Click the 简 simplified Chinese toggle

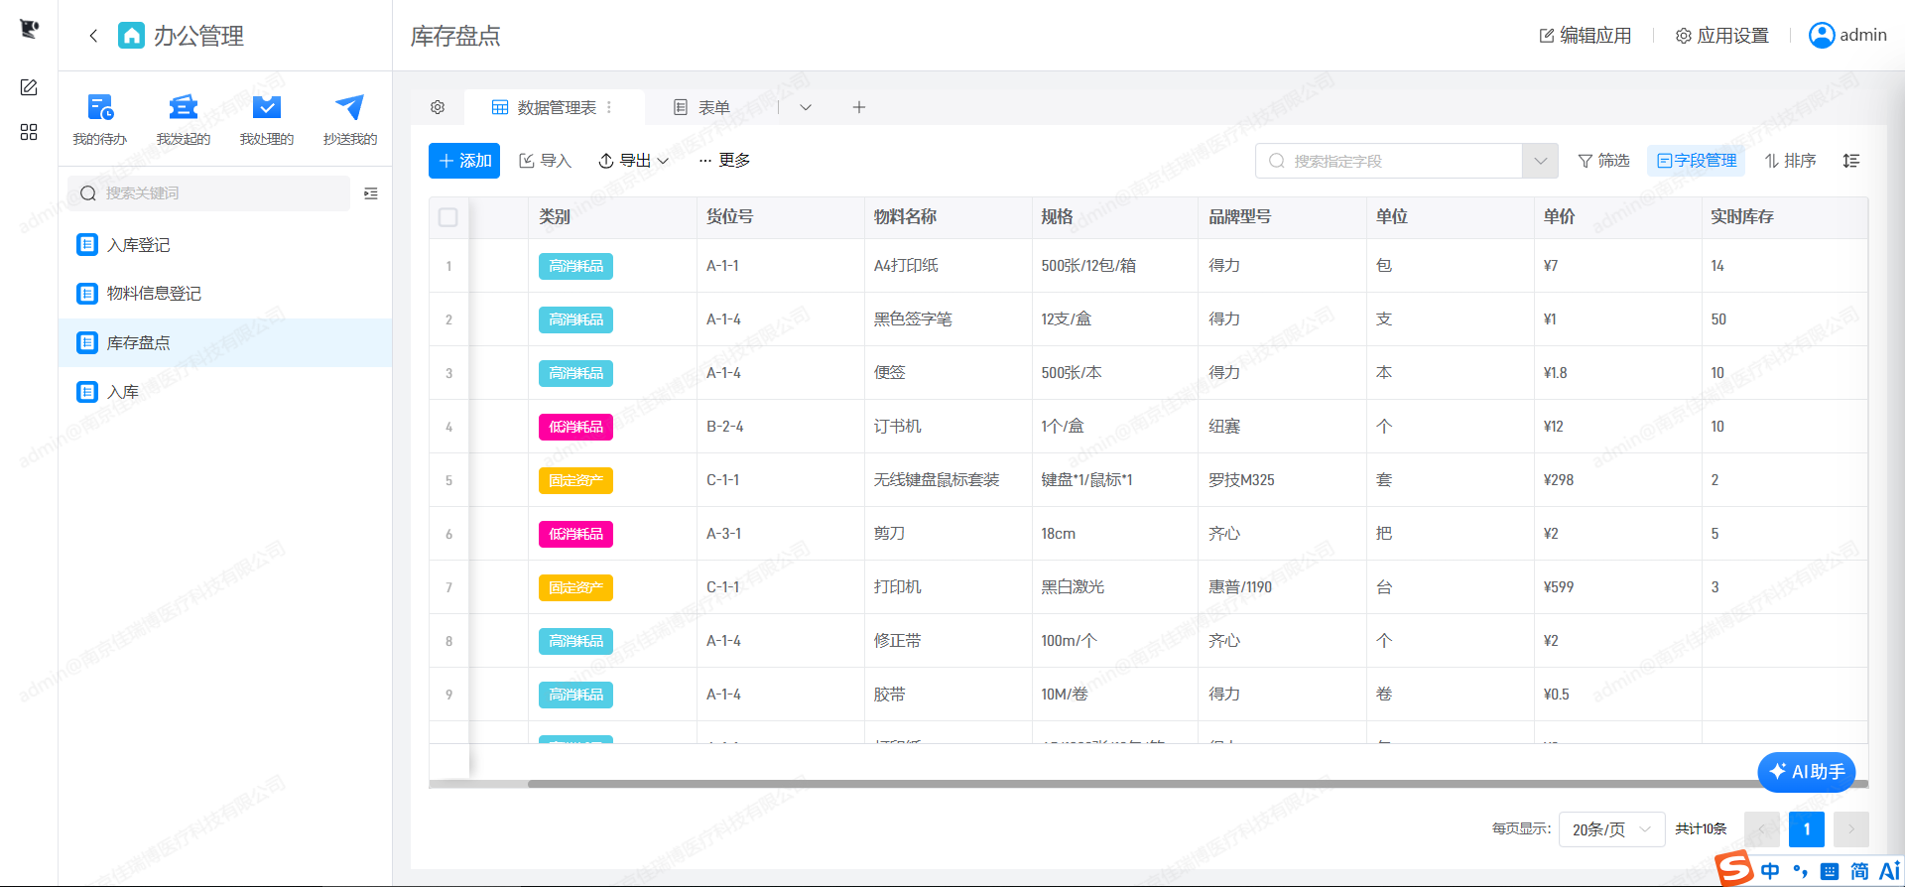tap(1859, 871)
